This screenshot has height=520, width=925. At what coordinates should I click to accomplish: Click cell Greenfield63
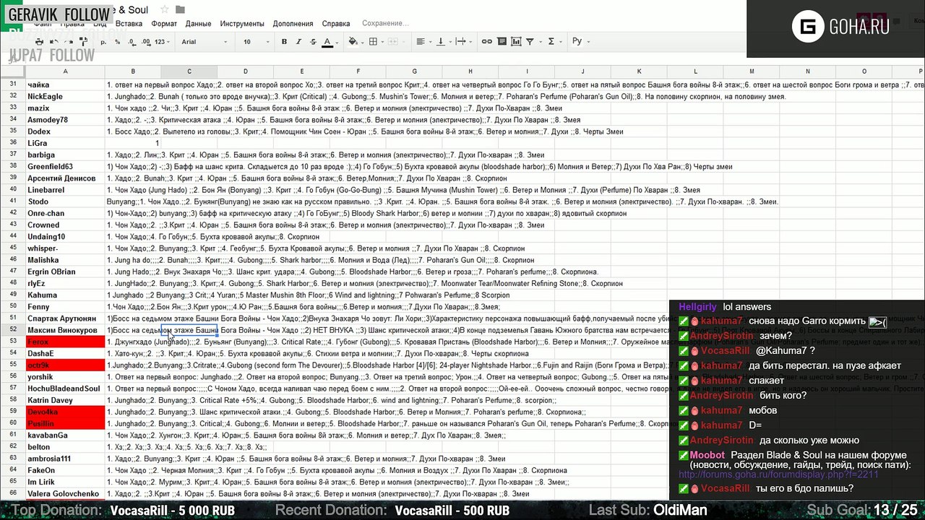pyautogui.click(x=65, y=167)
